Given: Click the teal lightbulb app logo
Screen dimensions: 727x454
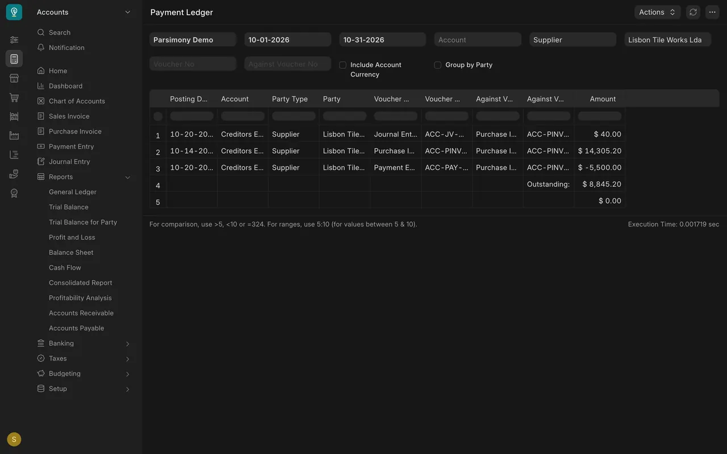Looking at the screenshot, I should 14,12.
